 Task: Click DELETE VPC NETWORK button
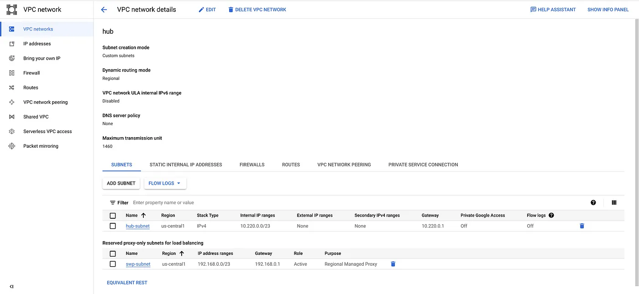[x=257, y=10]
